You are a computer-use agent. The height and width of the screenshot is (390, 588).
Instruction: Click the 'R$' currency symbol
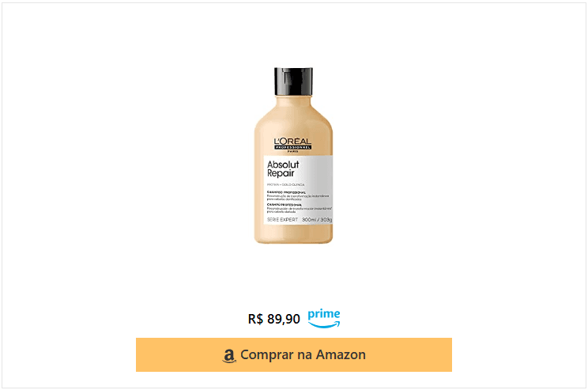pyautogui.click(x=255, y=319)
